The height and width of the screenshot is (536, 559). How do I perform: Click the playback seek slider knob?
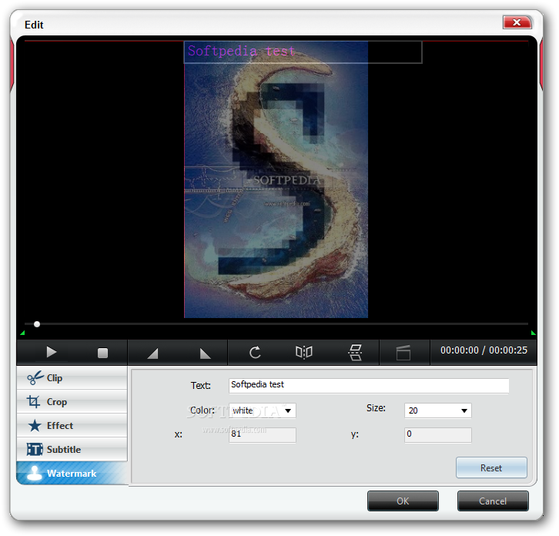click(37, 324)
